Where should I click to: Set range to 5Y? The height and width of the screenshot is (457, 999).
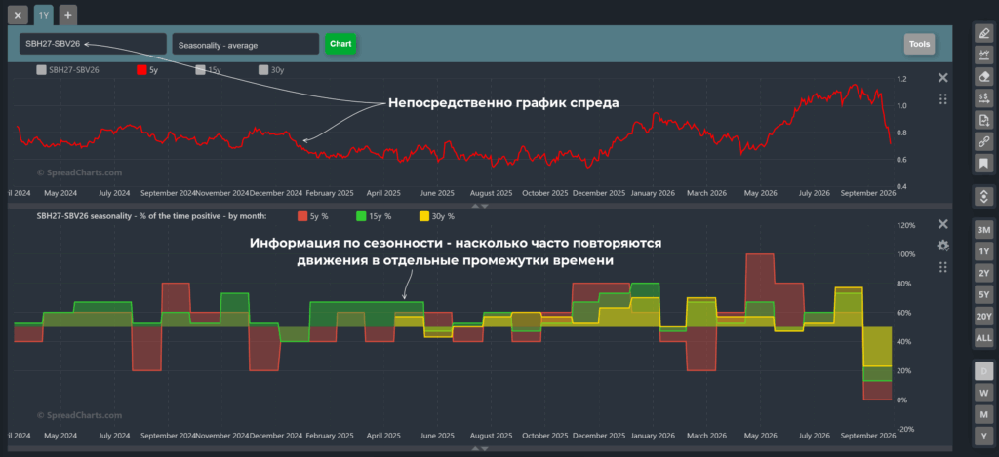[983, 294]
